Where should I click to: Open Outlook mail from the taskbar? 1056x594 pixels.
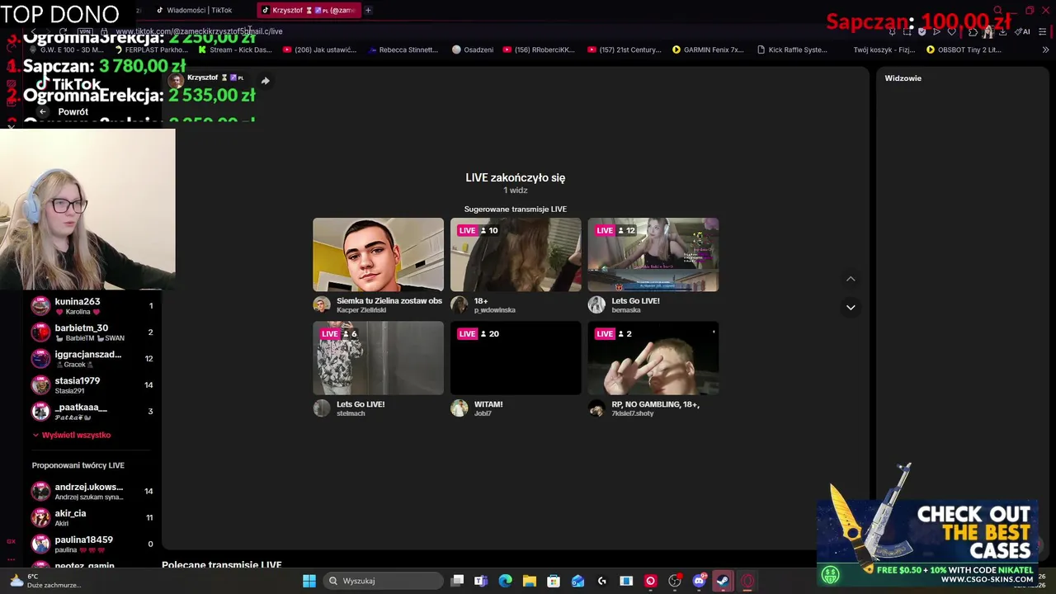click(577, 581)
